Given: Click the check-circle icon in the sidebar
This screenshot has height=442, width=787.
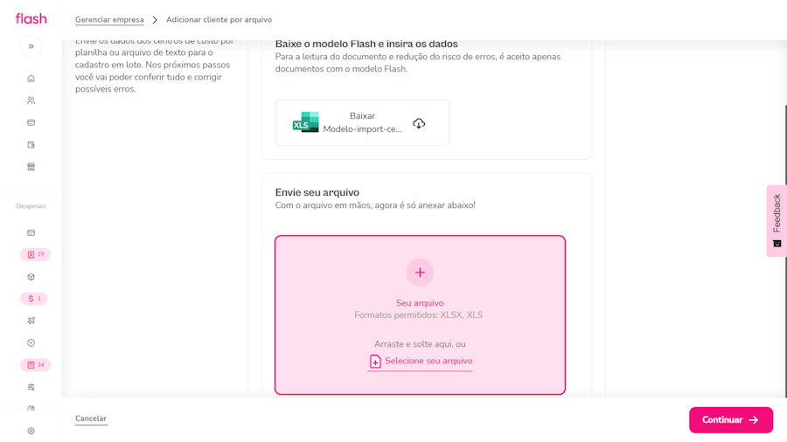Looking at the screenshot, I should tap(31, 343).
